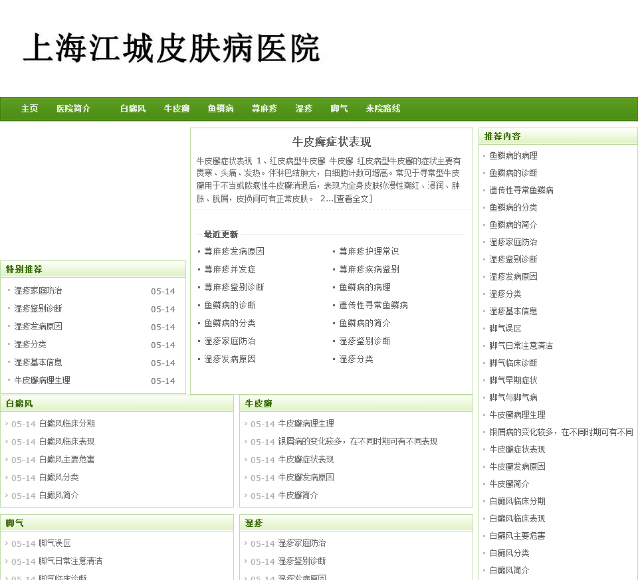Open 湿疹发病原因 in 推荐内容 sidebar
The height and width of the screenshot is (580, 638).
[513, 276]
